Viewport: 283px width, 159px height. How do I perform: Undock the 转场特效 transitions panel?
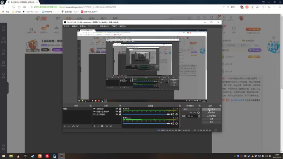200,106
